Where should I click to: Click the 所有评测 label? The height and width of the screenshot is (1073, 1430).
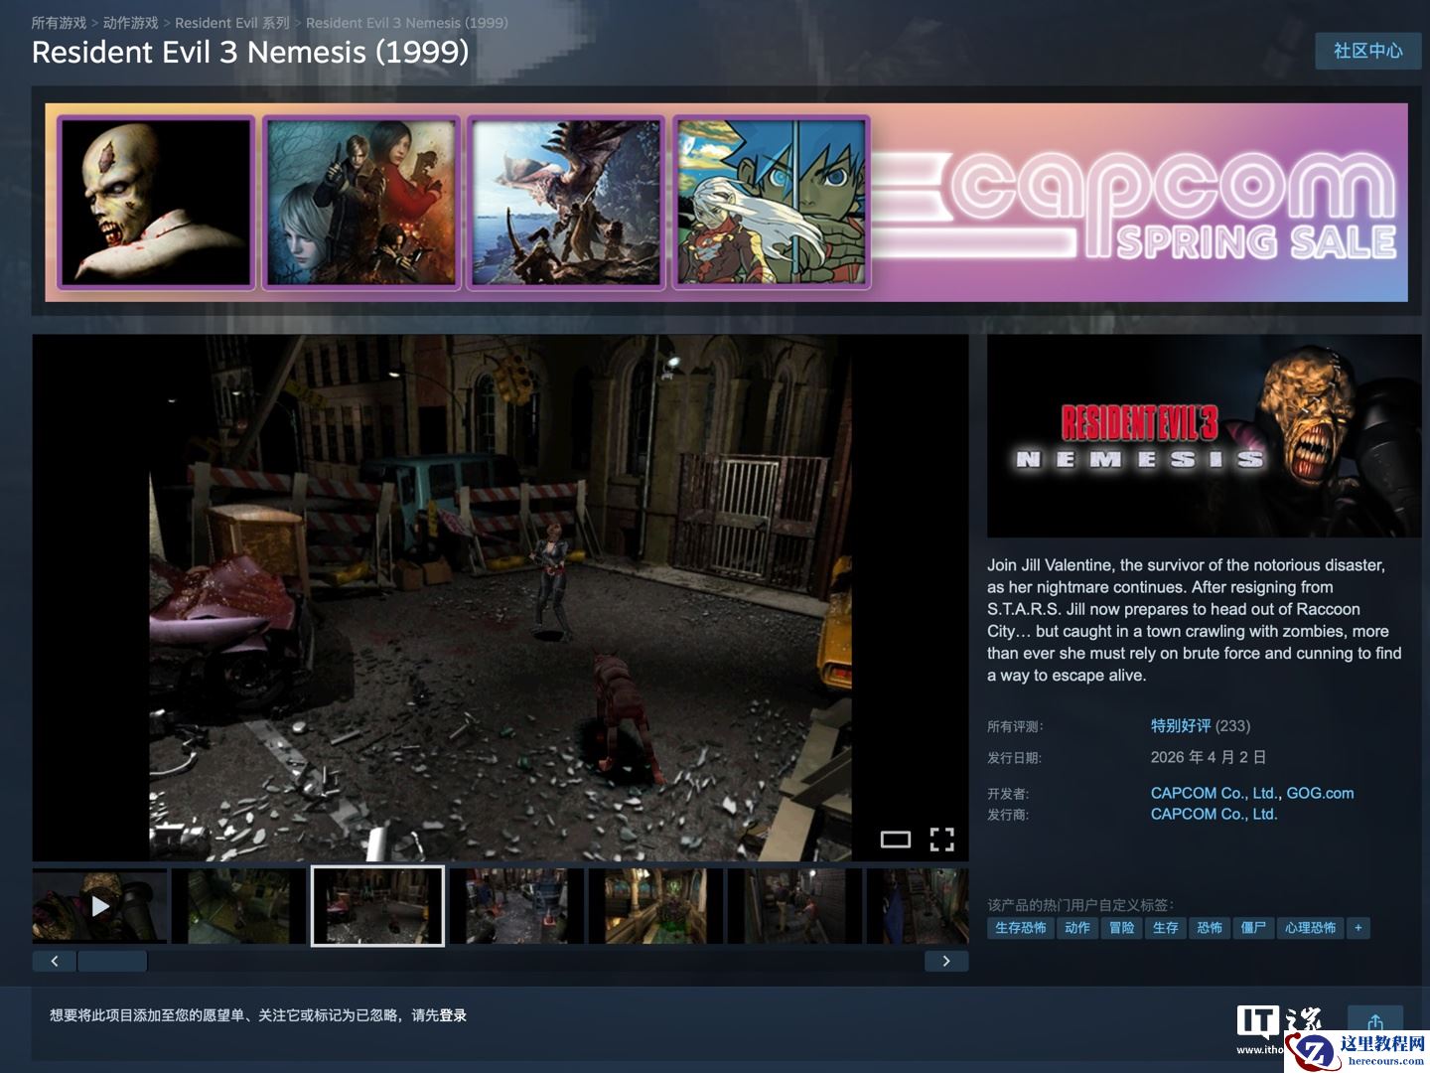pyautogui.click(x=1015, y=727)
